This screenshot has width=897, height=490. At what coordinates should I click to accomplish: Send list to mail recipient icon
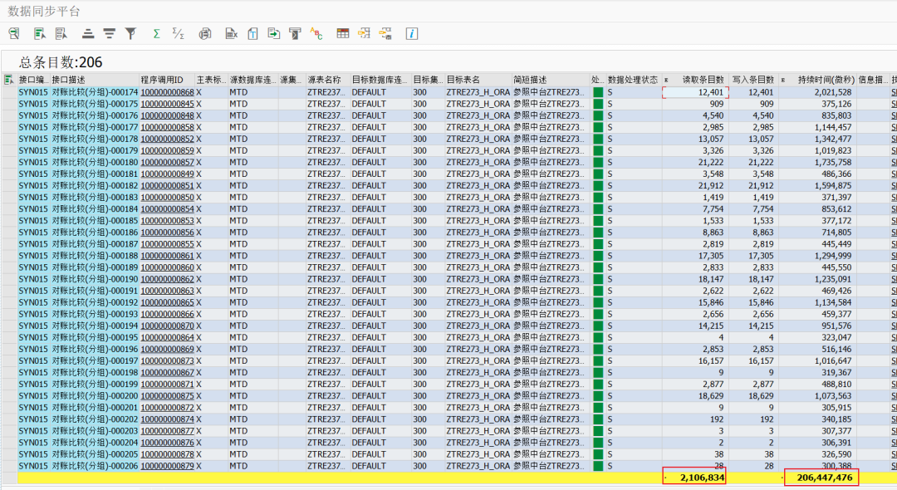(295, 34)
